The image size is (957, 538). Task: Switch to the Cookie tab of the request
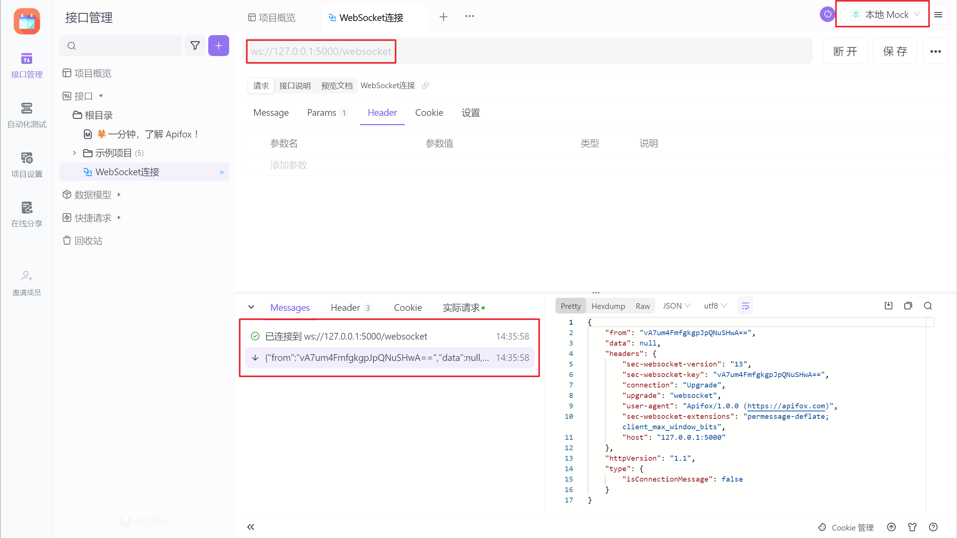429,112
